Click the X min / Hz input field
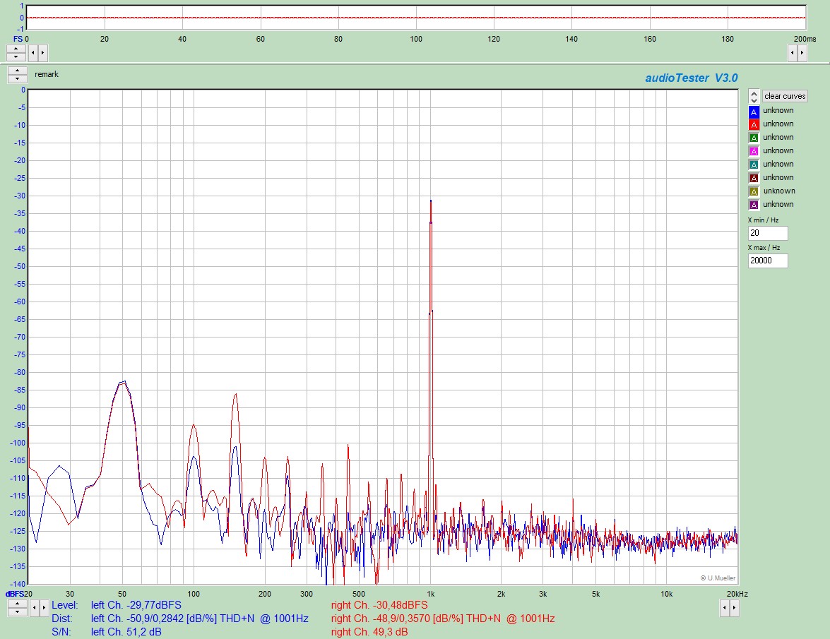Image resolution: width=830 pixels, height=639 pixels. (x=768, y=233)
